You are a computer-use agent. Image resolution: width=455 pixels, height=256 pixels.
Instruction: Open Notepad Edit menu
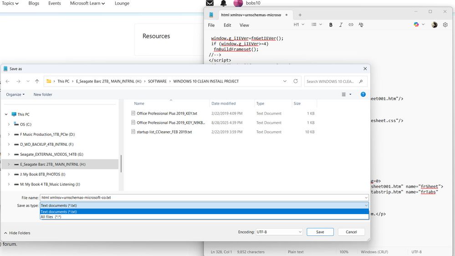point(227,25)
